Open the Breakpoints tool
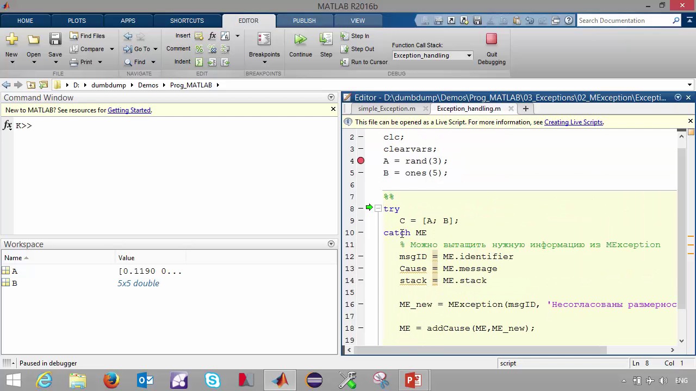Image resolution: width=696 pixels, height=391 pixels. point(264,39)
